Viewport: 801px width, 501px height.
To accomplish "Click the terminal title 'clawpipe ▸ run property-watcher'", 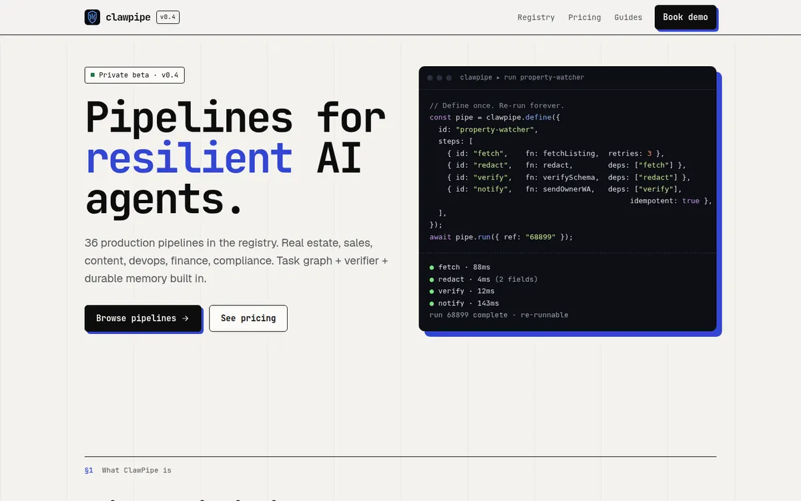I will pos(522,77).
